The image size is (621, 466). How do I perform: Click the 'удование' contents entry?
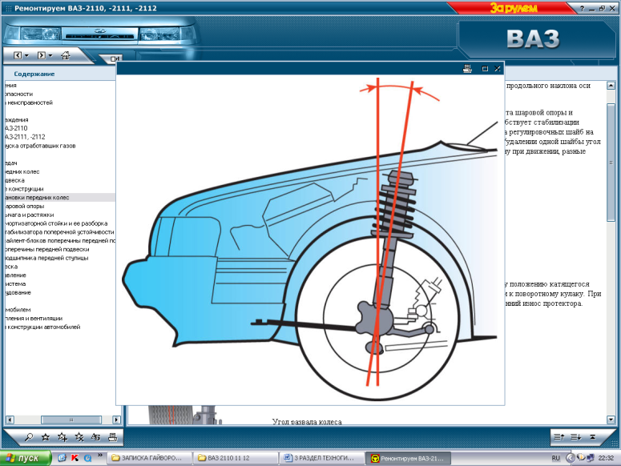pyautogui.click(x=18, y=293)
